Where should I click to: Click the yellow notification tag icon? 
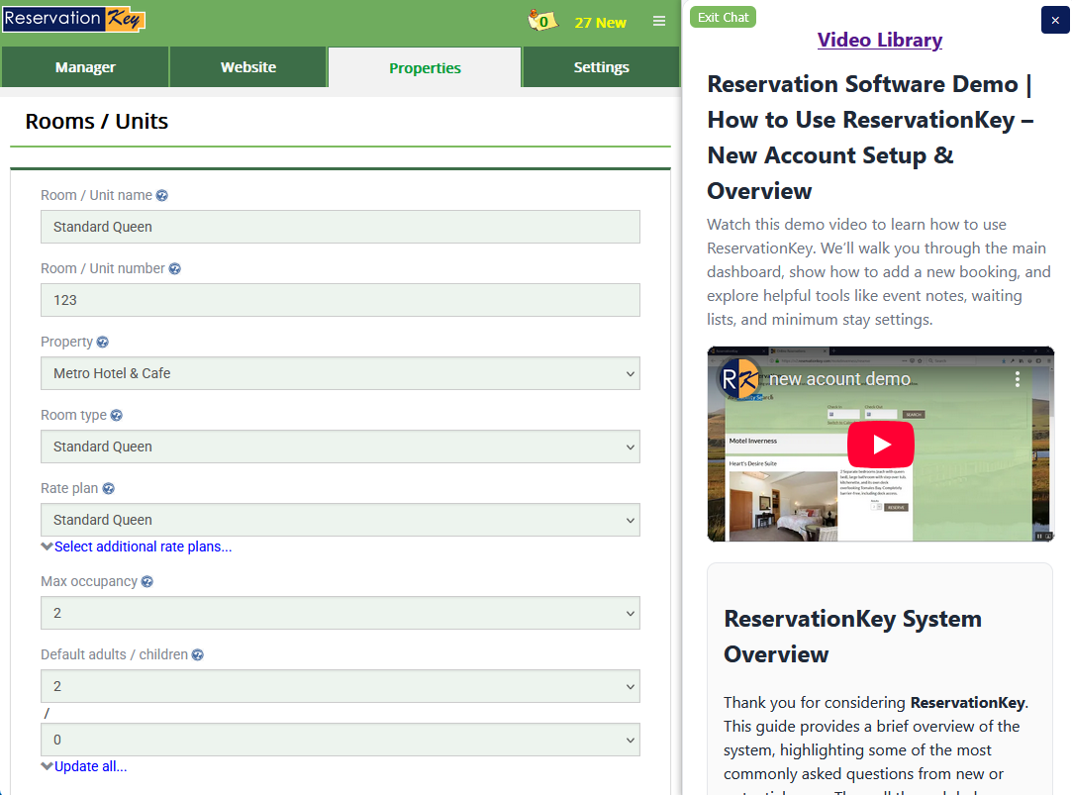coord(541,21)
